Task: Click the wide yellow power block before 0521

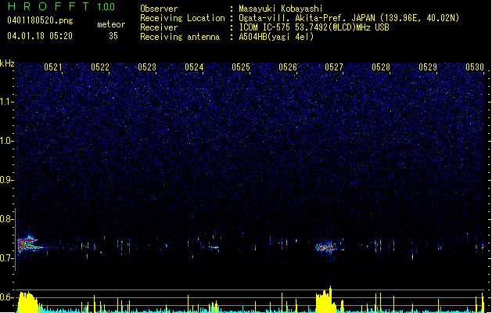Action: 28,302
